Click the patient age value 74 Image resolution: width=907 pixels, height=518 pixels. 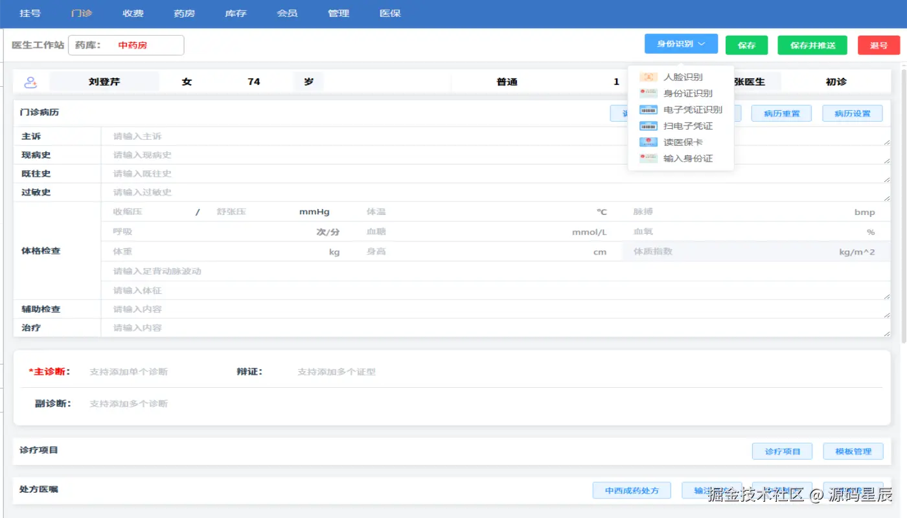click(254, 82)
